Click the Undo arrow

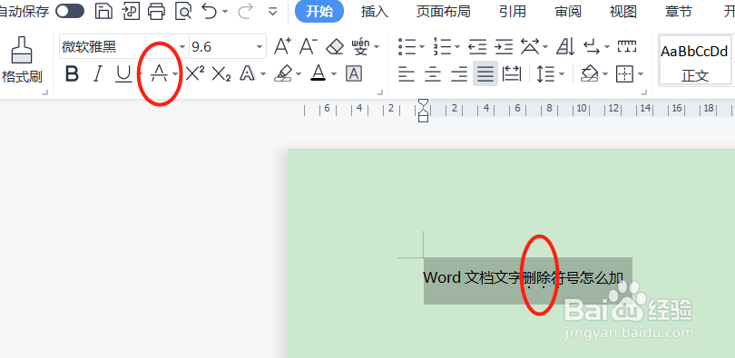pyautogui.click(x=210, y=11)
